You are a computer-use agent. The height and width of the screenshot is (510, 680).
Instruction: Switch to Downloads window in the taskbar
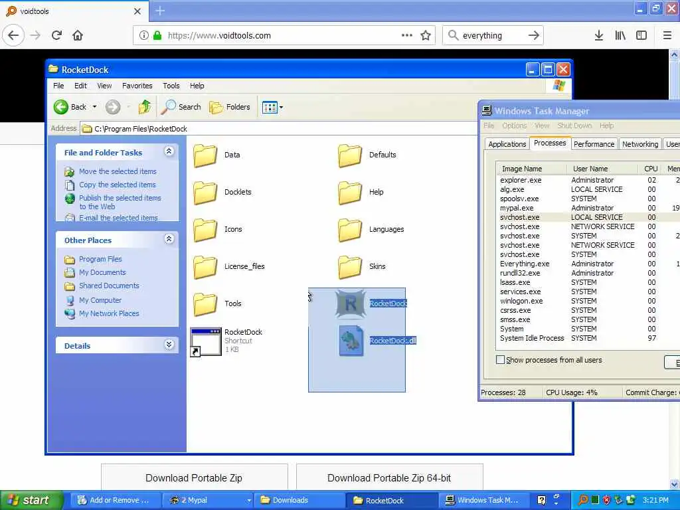pos(299,501)
